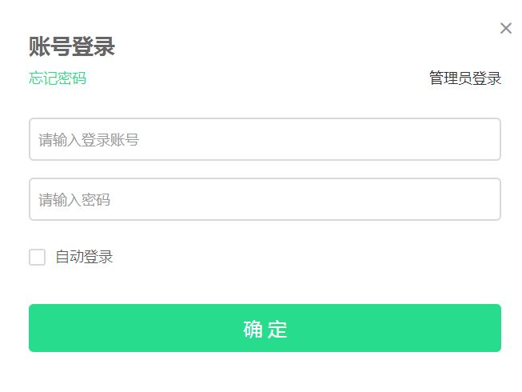Focus the 请输入登录账号 account field
This screenshot has height=392, width=522.
pyautogui.click(x=265, y=139)
